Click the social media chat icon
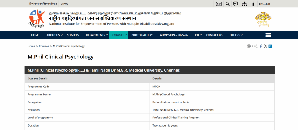Image resolution: width=298 pixels, height=130 pixels. (x=236, y=4)
